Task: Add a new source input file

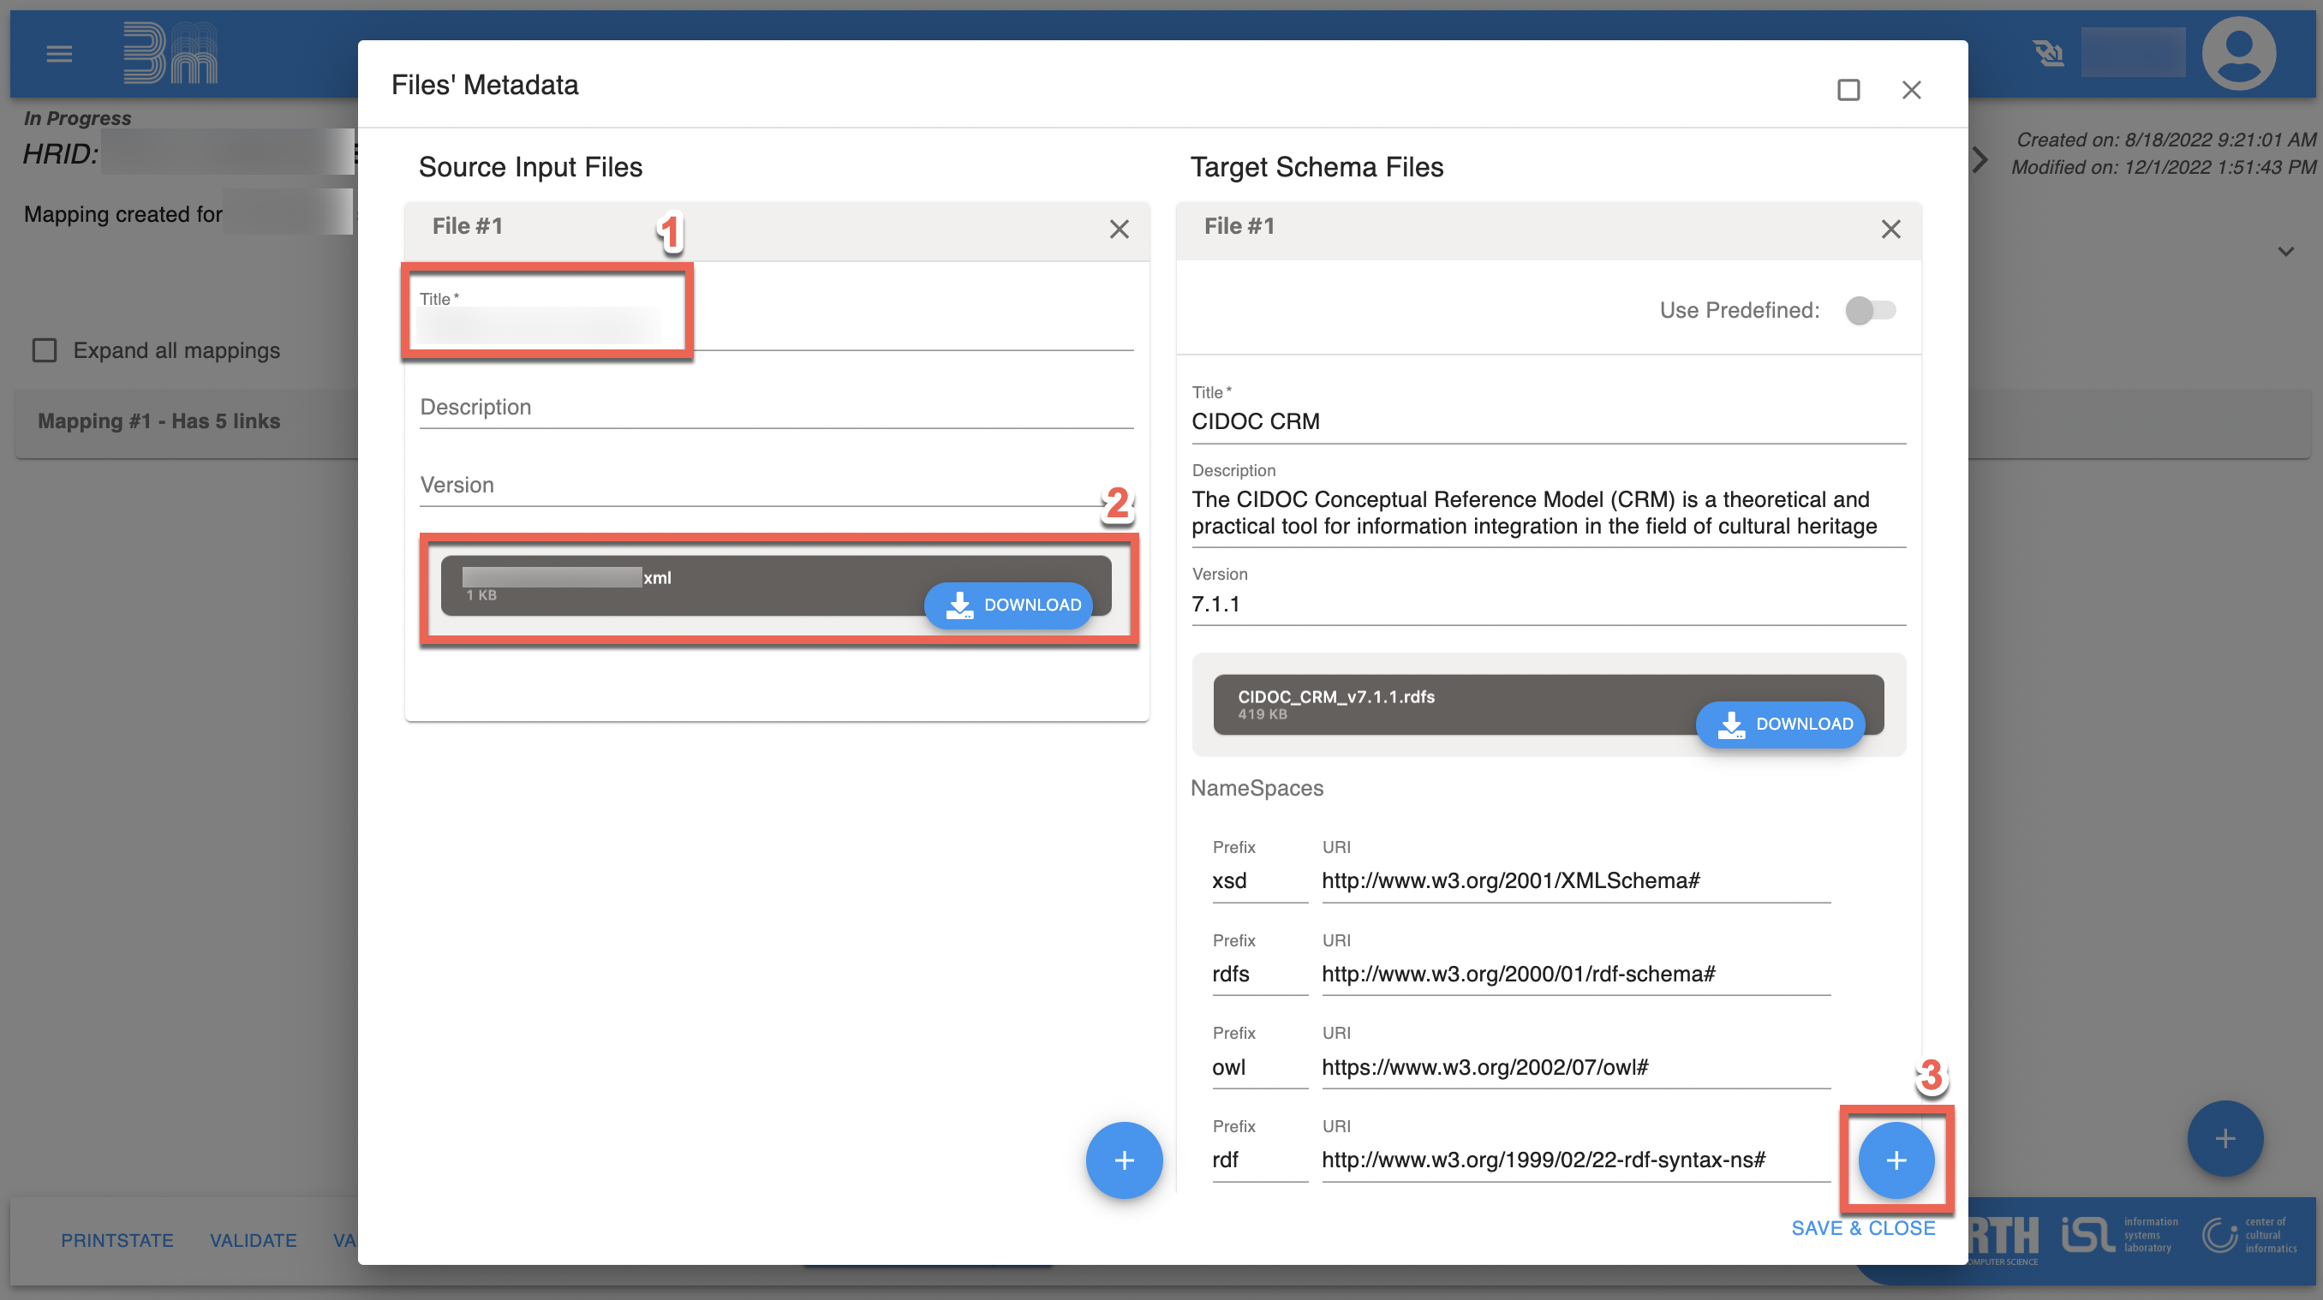Action: [x=1124, y=1160]
